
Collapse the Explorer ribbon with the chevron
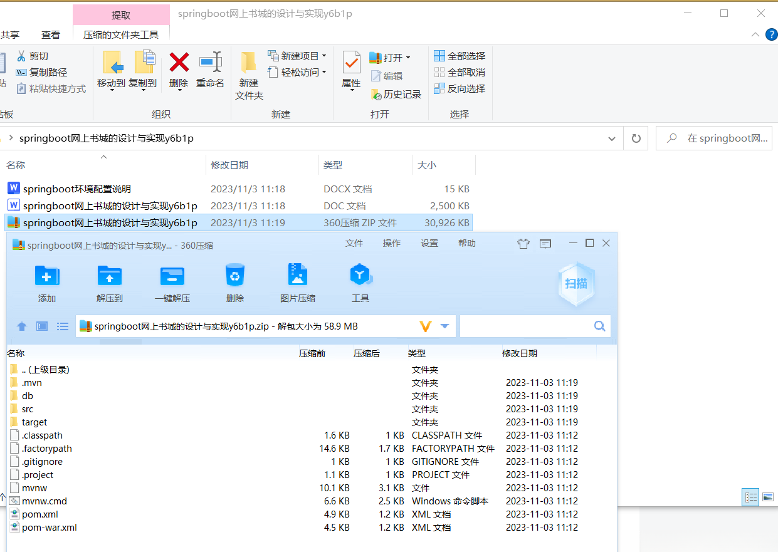coord(755,34)
